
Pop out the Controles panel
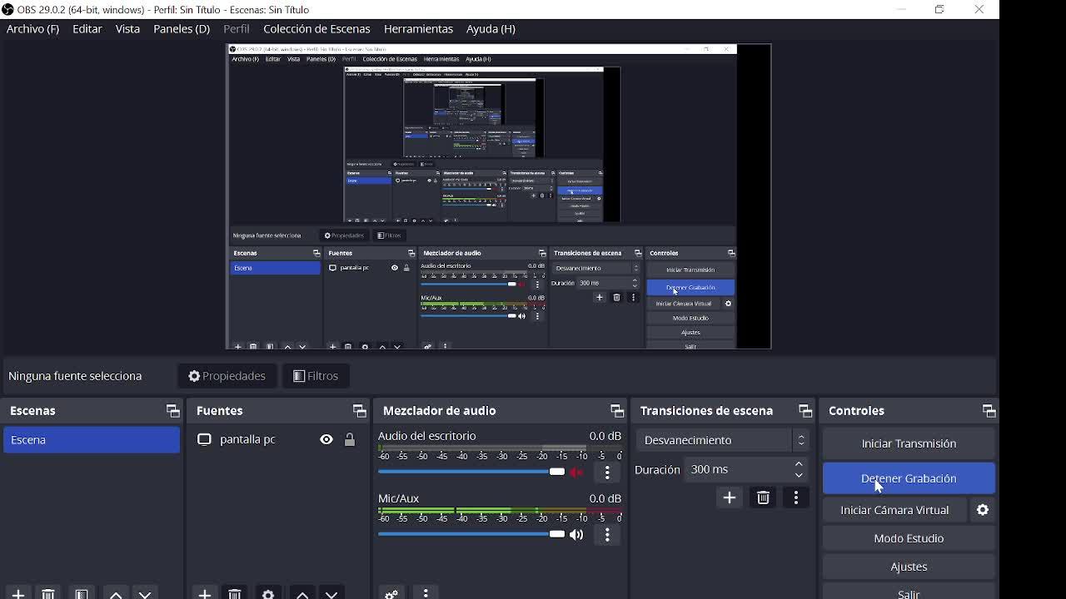pos(989,411)
